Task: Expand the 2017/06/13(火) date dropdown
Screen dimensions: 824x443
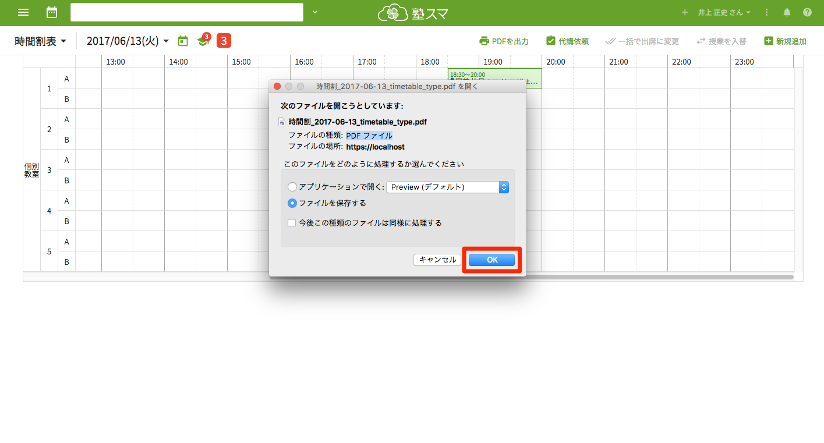Action: coord(128,41)
